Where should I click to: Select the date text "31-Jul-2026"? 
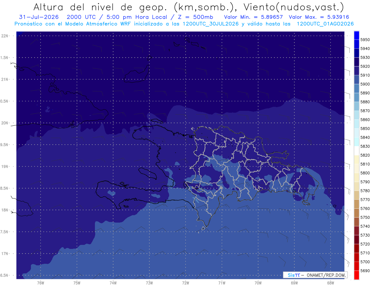point(39,17)
